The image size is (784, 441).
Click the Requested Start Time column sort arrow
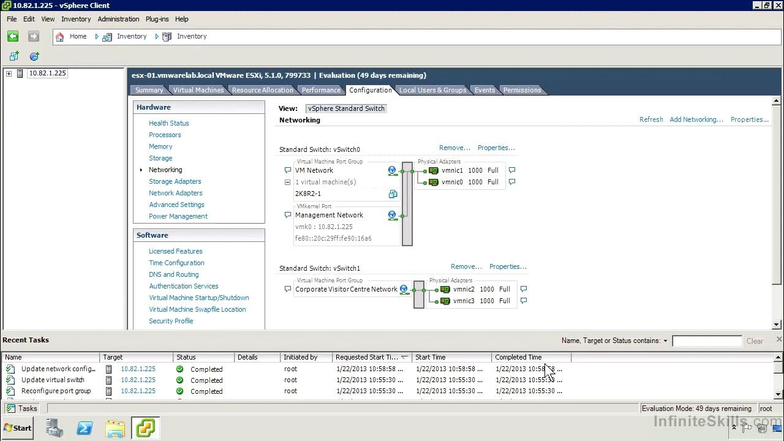(404, 357)
